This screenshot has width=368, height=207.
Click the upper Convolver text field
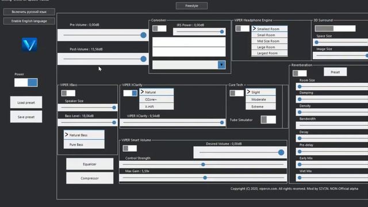(189, 42)
